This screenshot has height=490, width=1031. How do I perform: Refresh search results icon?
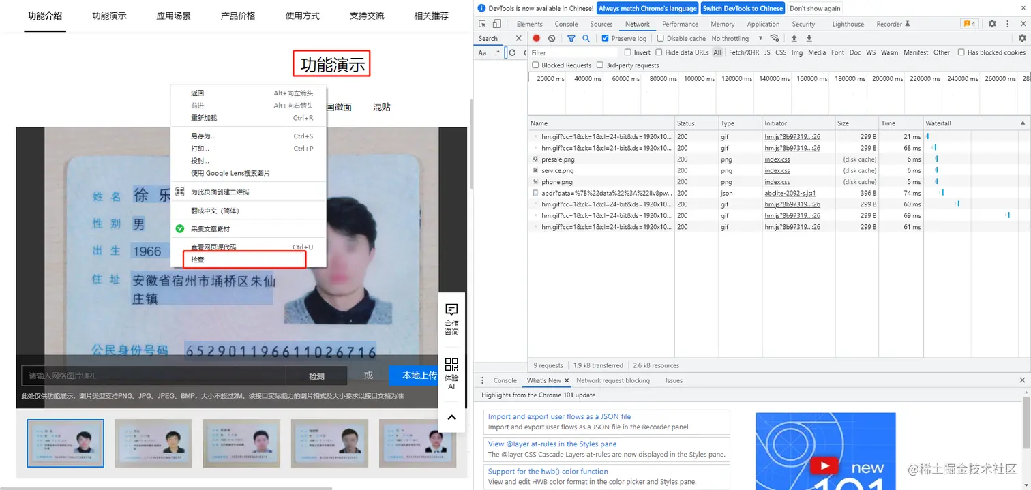tap(512, 52)
